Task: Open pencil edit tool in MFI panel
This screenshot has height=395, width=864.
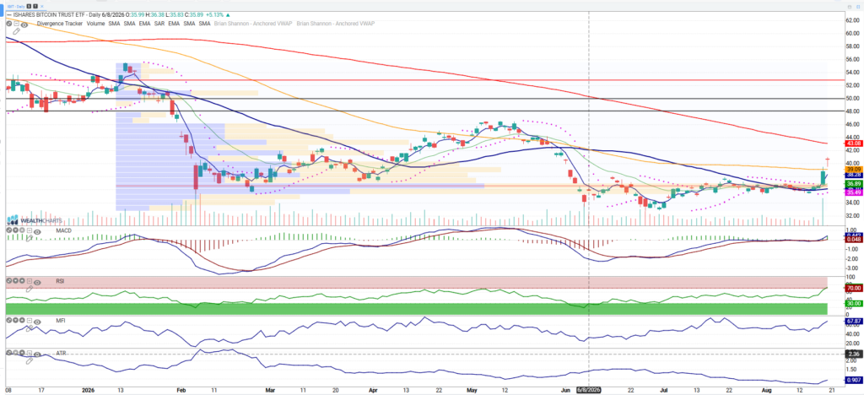Action: point(29,328)
